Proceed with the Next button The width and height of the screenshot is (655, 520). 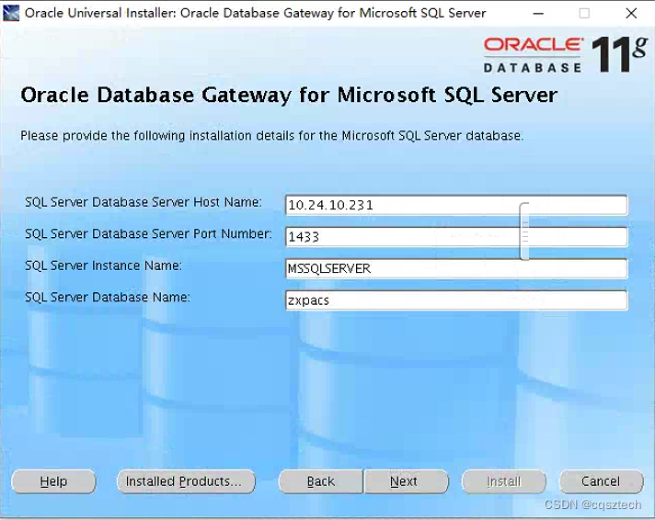[x=406, y=481]
